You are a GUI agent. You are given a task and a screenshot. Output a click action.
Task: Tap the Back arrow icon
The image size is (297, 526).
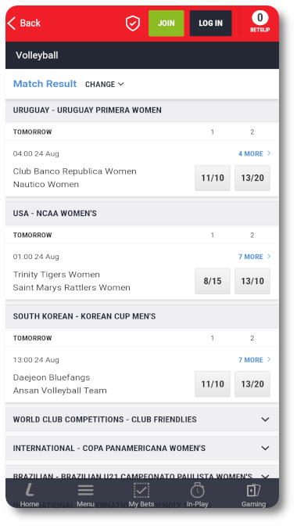coord(12,23)
